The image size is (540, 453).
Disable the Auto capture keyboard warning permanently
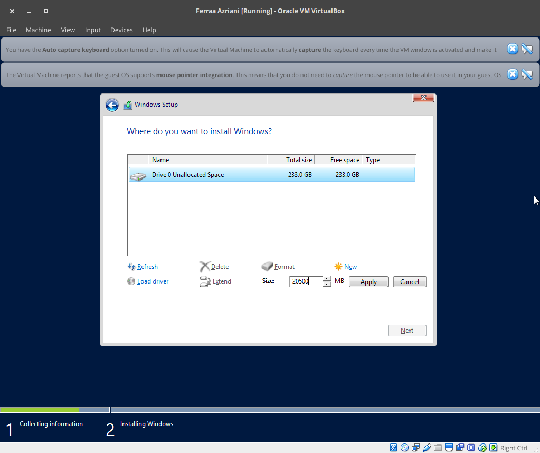(527, 49)
